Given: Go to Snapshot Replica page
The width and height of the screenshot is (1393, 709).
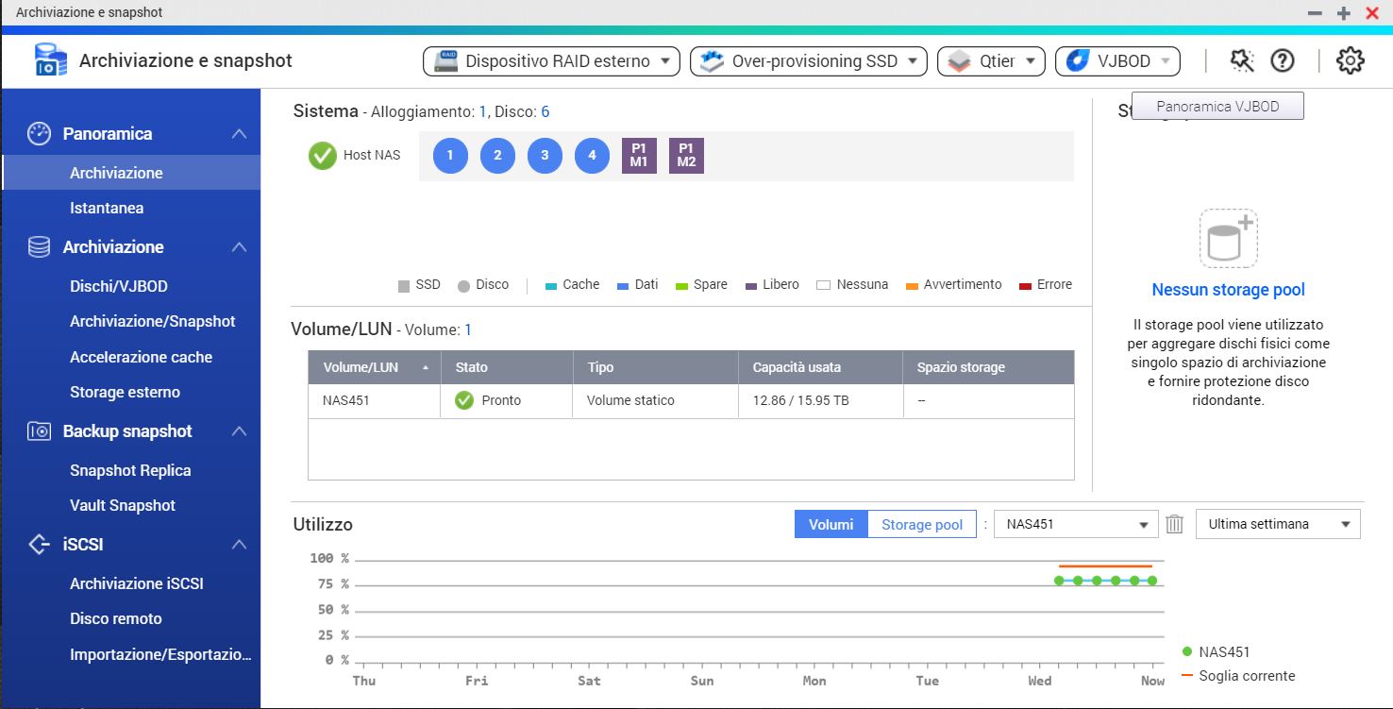Looking at the screenshot, I should click(130, 470).
